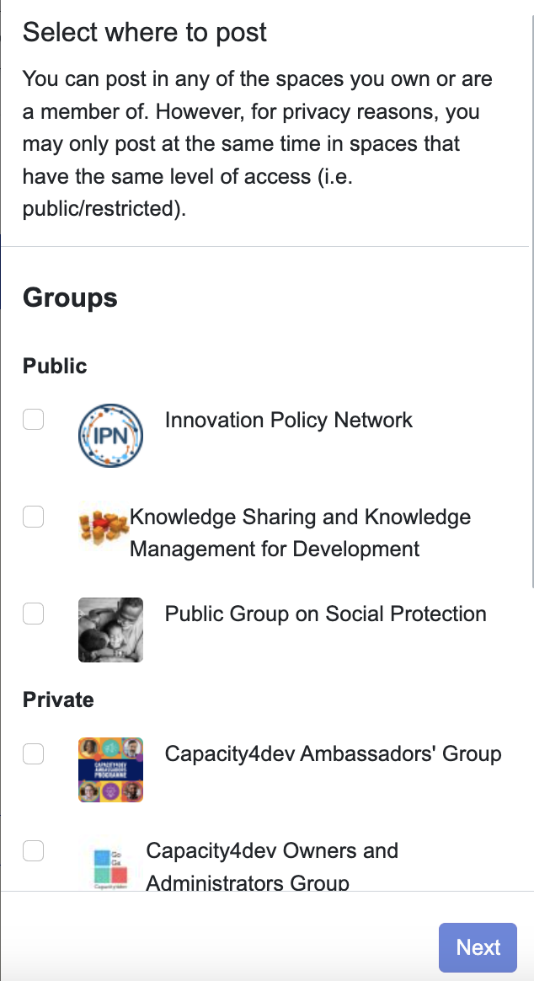Click the Capacity4dev Ambassadors' Group name text

coord(333,753)
